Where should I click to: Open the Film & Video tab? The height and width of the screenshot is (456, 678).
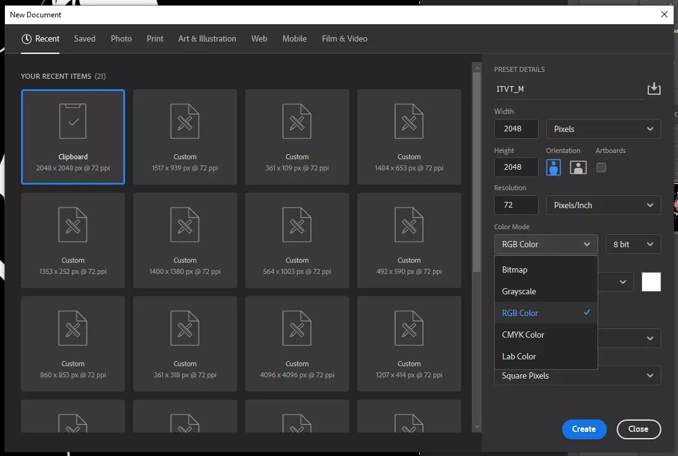(344, 38)
